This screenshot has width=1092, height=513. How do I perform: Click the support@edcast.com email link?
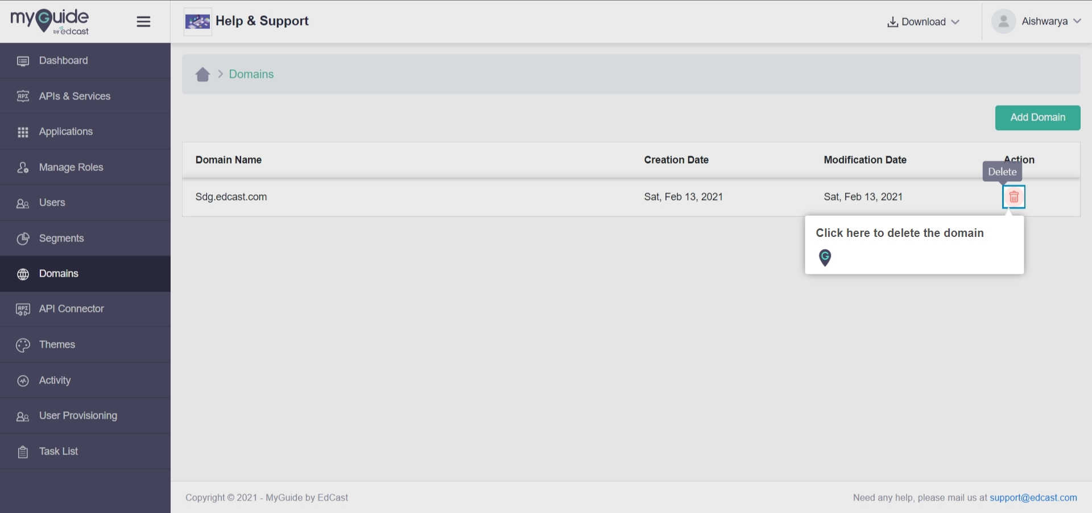1033,498
